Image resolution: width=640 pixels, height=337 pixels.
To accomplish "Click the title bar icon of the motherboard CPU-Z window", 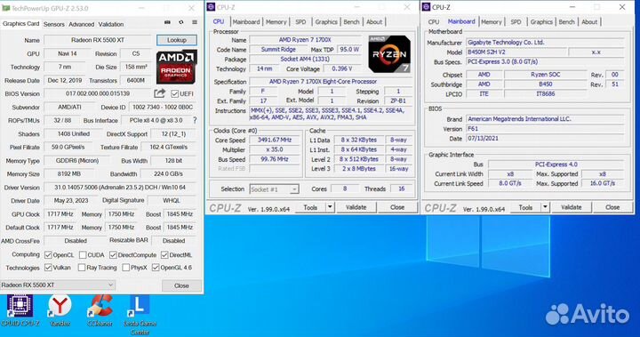I will coord(426,7).
